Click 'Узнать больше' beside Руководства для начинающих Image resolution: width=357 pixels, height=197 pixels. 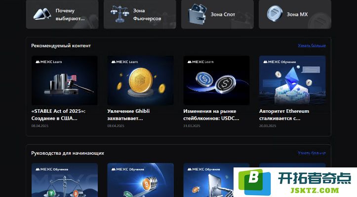click(x=312, y=153)
